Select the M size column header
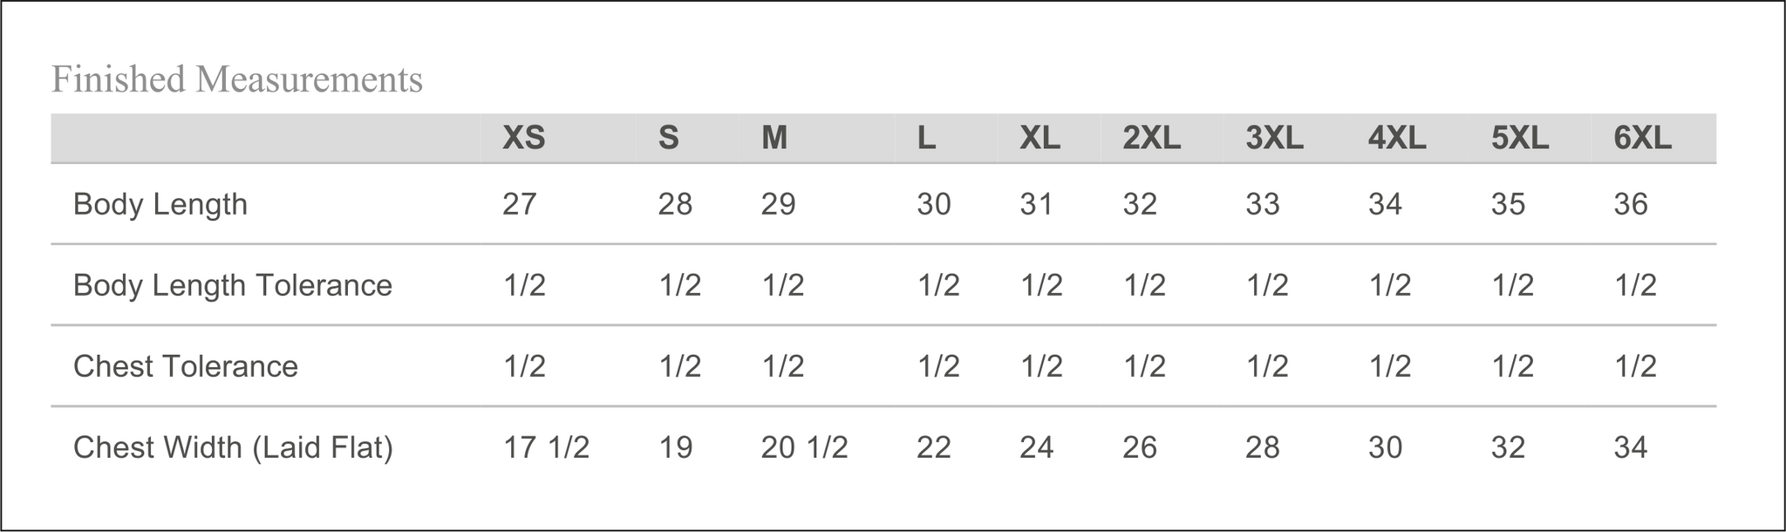This screenshot has width=1786, height=532. click(774, 138)
